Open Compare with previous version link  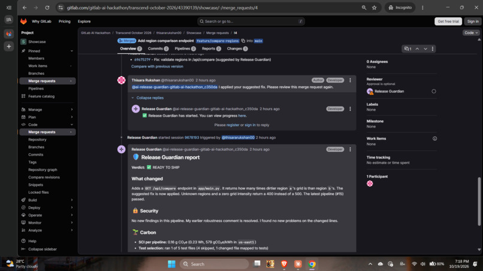[157, 66]
